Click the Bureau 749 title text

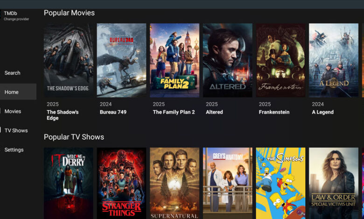point(113,112)
